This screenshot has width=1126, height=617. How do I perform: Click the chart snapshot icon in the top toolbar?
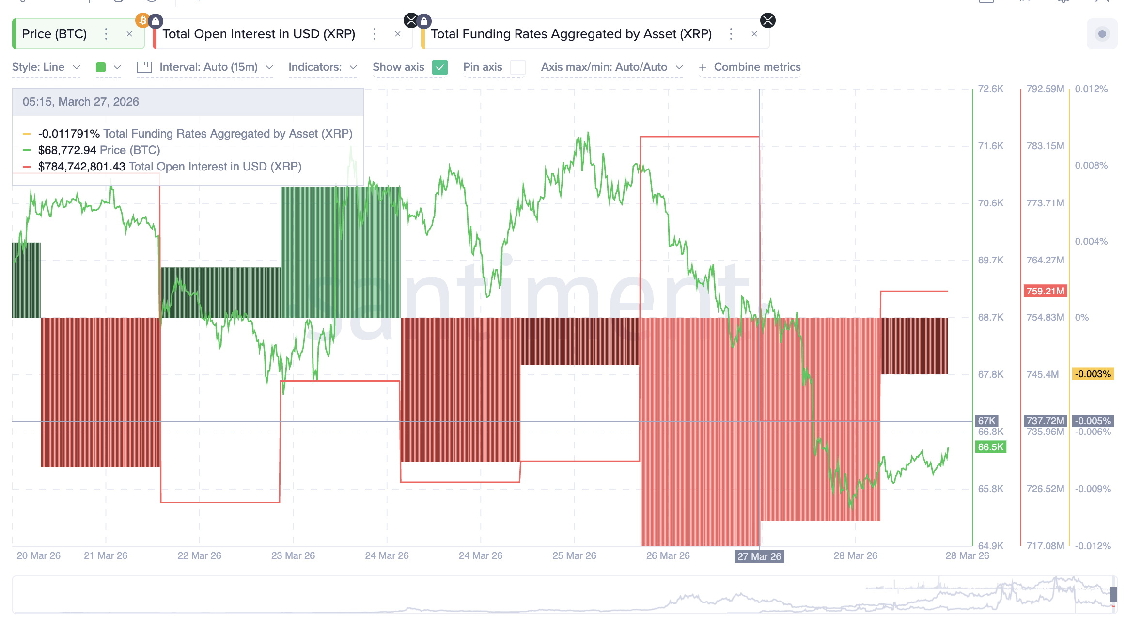coord(986,1)
